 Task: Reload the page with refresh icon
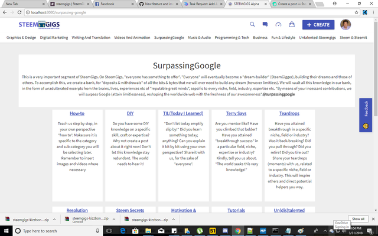tap(19, 12)
